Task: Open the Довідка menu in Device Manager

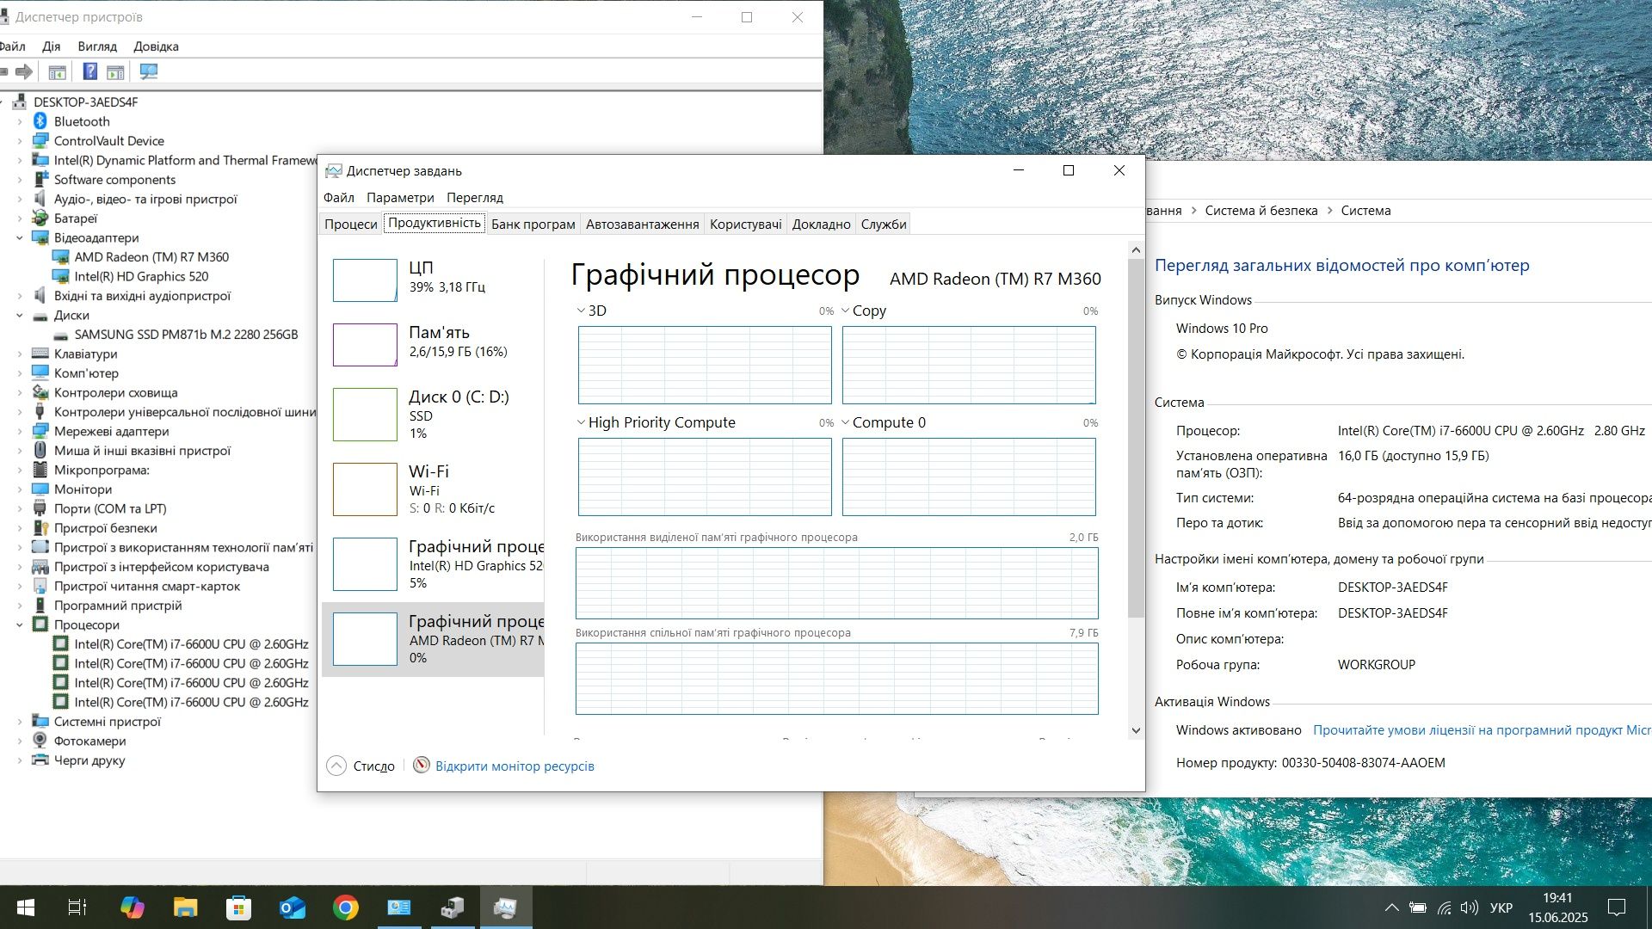Action: (156, 46)
